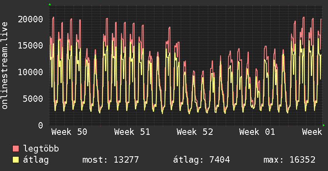Click the most: 13277 statistic
This screenshot has height=171, width=328.
(110, 160)
